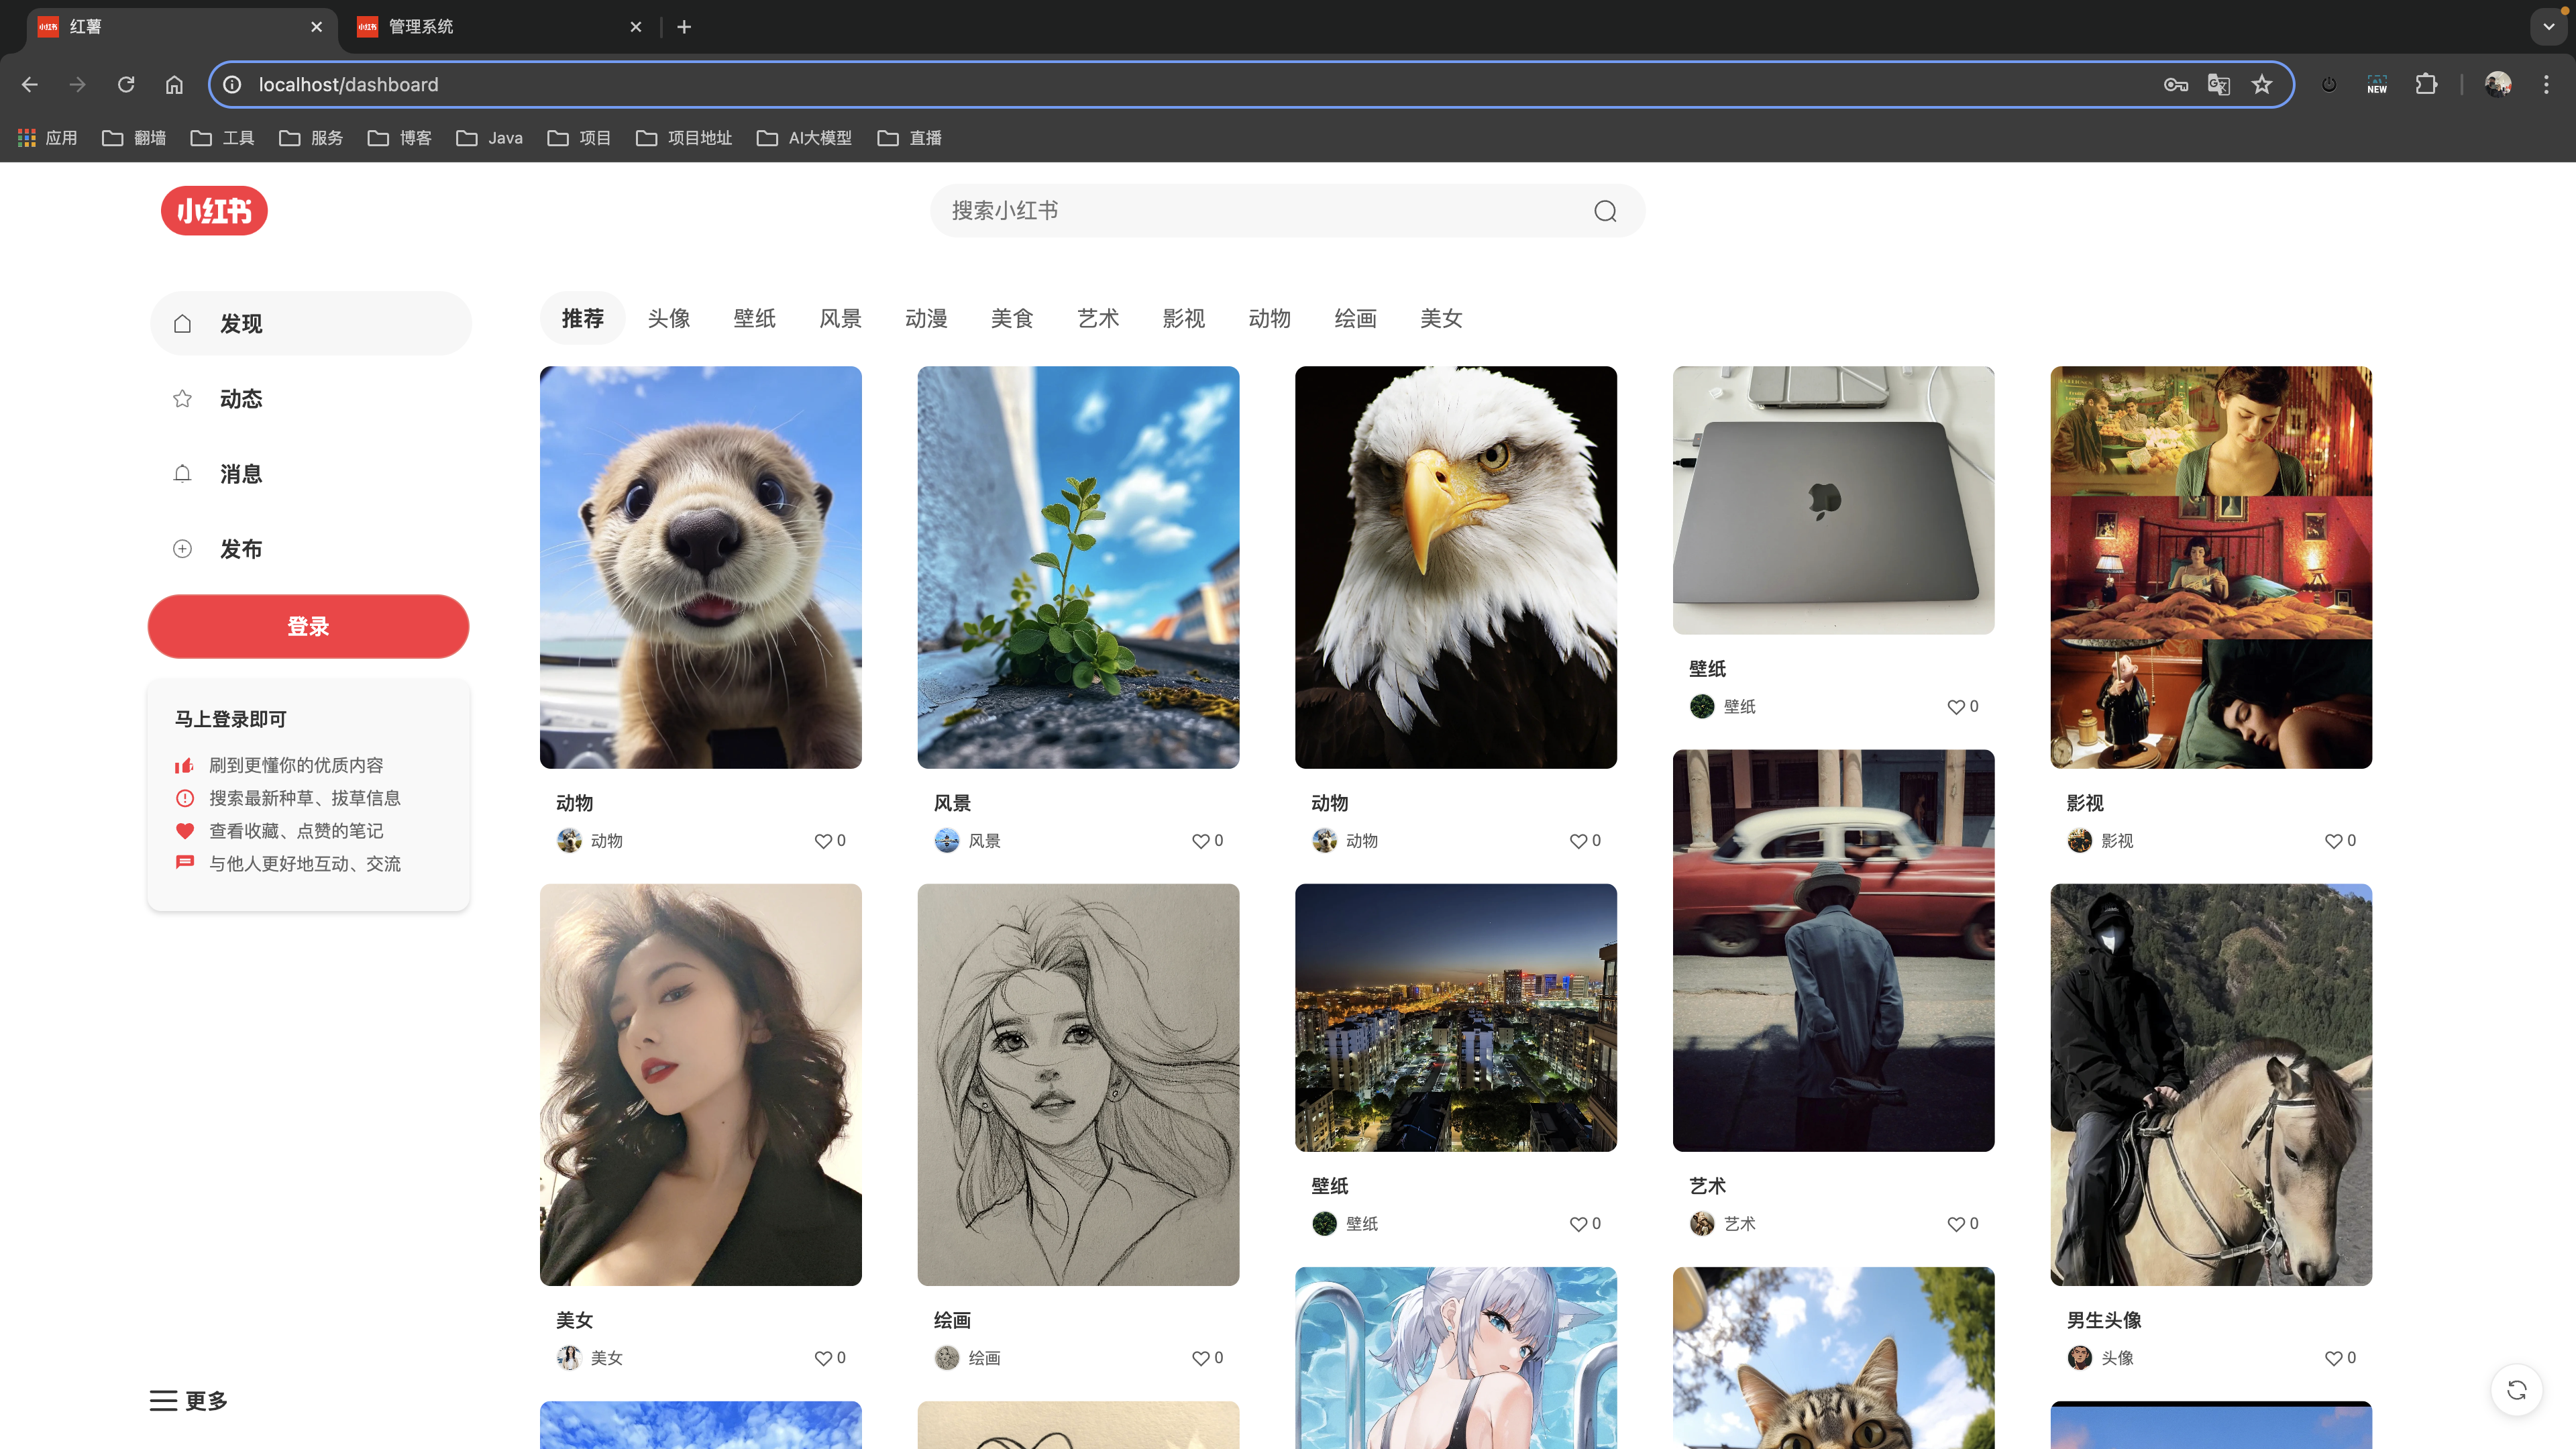Like the 美女 post
The height and width of the screenshot is (1449, 2576).
(x=823, y=1358)
